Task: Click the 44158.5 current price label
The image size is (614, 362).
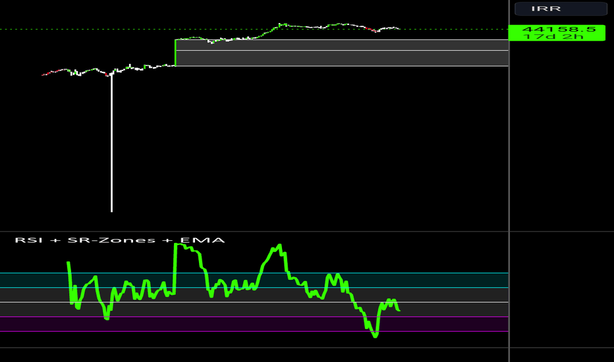Action: (x=559, y=30)
